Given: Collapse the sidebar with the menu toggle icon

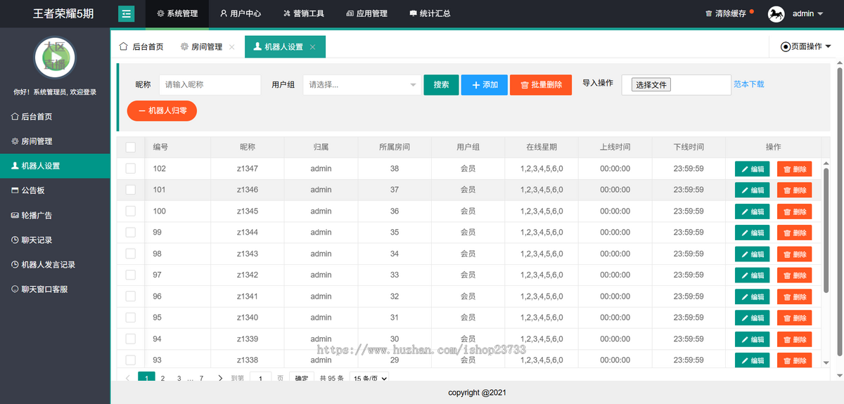Looking at the screenshot, I should click(x=127, y=13).
